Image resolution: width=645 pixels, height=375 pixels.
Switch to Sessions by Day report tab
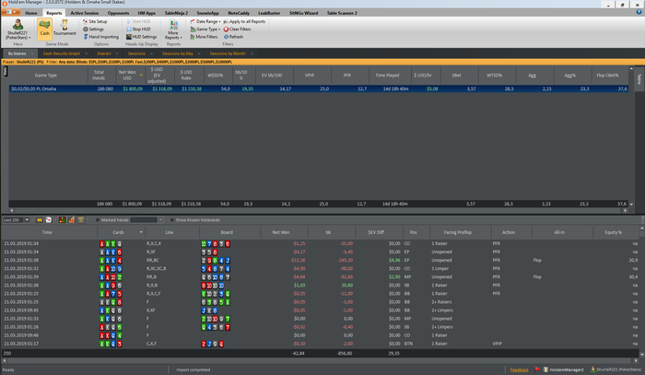177,53
